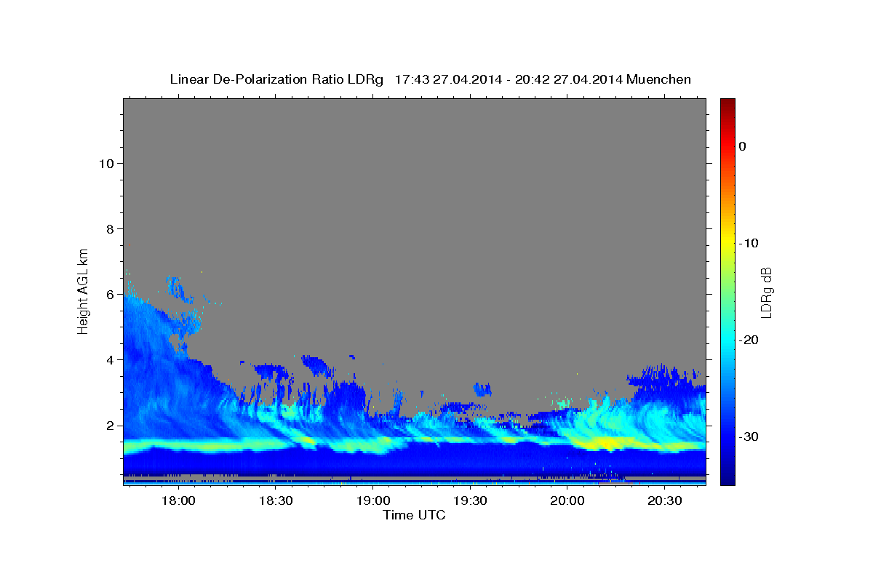873x582 pixels.
Task: Click the '18:30' time axis label
Action: coord(275,501)
